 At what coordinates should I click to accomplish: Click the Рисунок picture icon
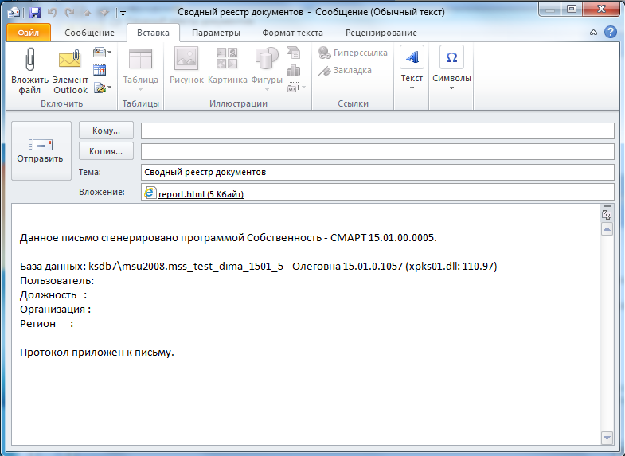tap(186, 59)
